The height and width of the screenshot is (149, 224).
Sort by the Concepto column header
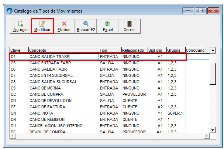click(64, 50)
